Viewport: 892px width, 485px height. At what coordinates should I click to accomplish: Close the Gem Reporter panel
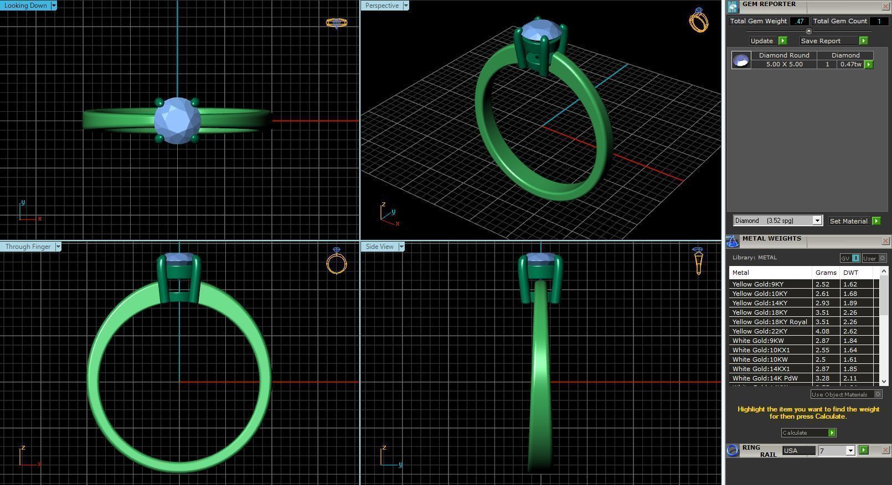pos(885,7)
